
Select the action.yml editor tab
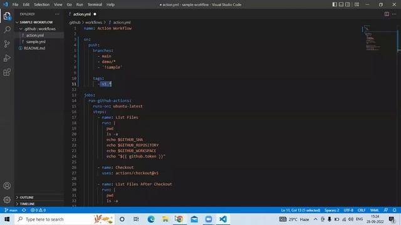coord(82,14)
